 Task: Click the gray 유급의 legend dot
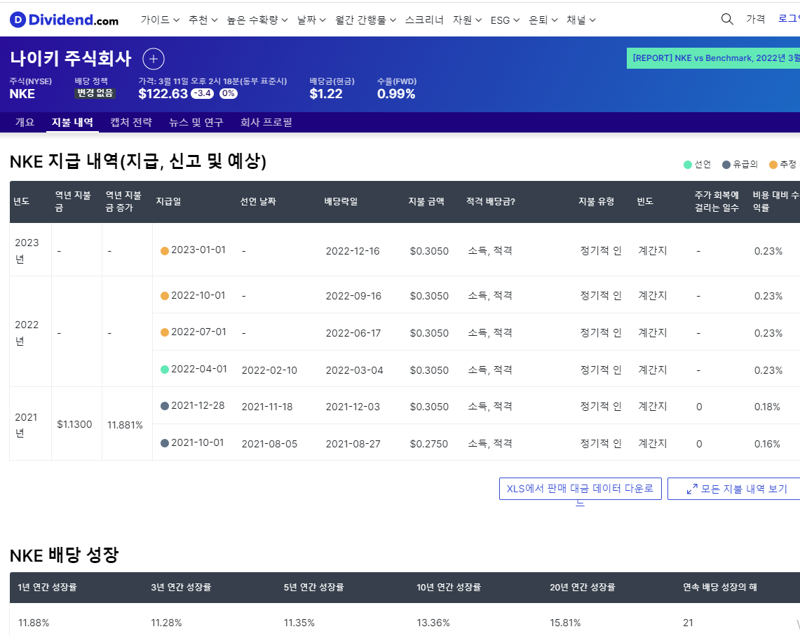click(726, 164)
